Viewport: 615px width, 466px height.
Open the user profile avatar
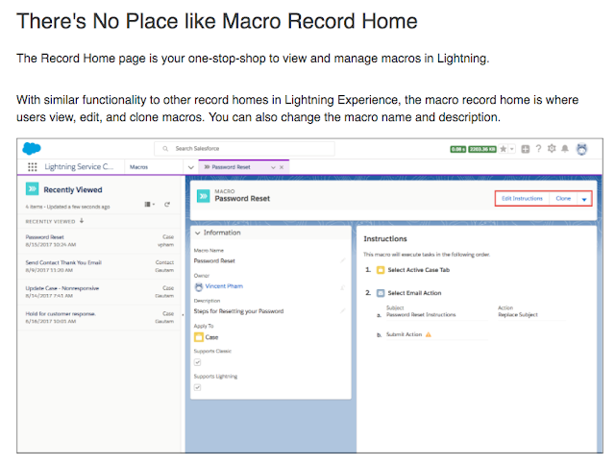pos(581,149)
